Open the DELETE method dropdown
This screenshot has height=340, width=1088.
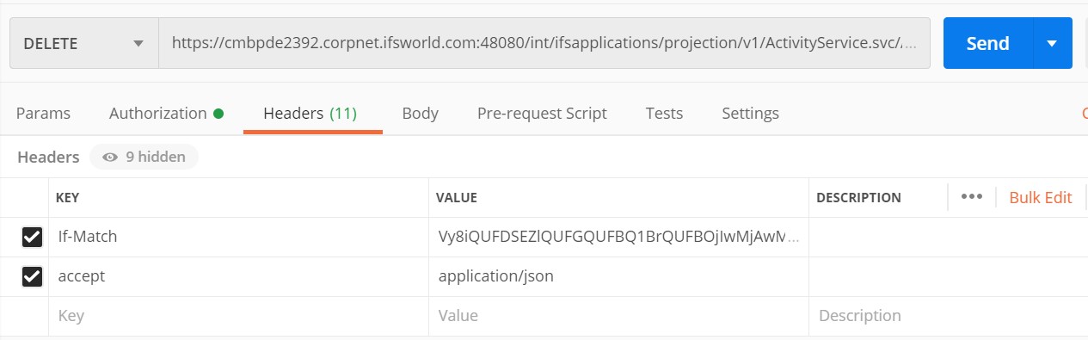[83, 43]
